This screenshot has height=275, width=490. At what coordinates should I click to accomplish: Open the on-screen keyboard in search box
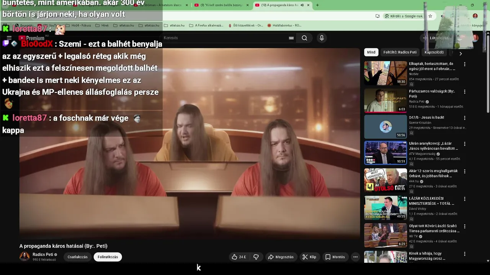pos(291,38)
